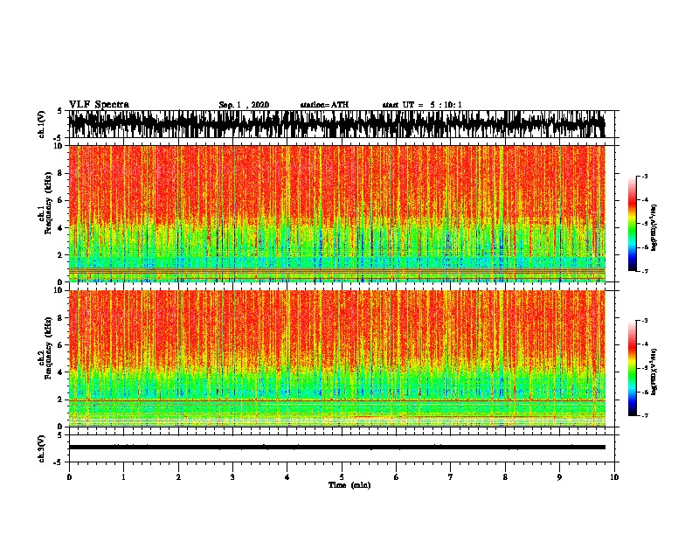
Task: Click time axis tick label "9"
Action: pos(559,477)
